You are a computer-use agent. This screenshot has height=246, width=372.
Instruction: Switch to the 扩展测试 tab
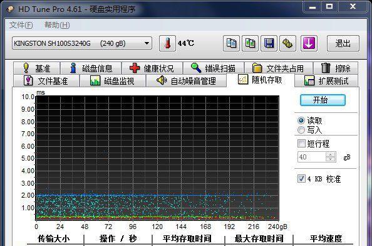coord(326,81)
